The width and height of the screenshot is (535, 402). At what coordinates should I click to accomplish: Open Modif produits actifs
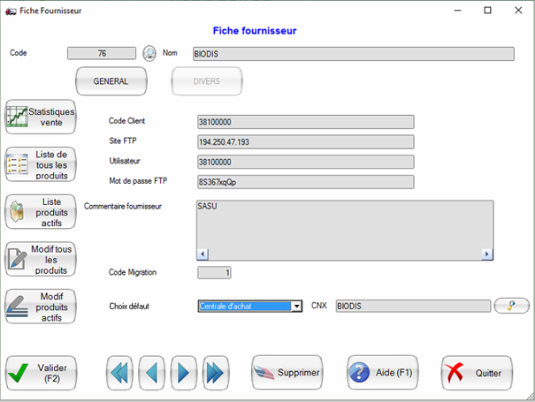coord(41,307)
